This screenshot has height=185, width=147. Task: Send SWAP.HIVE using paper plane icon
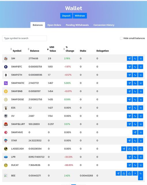tap(135, 132)
